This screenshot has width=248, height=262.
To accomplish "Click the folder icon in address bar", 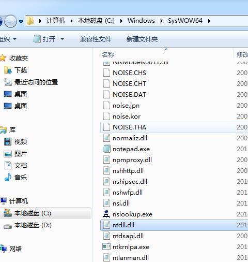I will 30,21.
